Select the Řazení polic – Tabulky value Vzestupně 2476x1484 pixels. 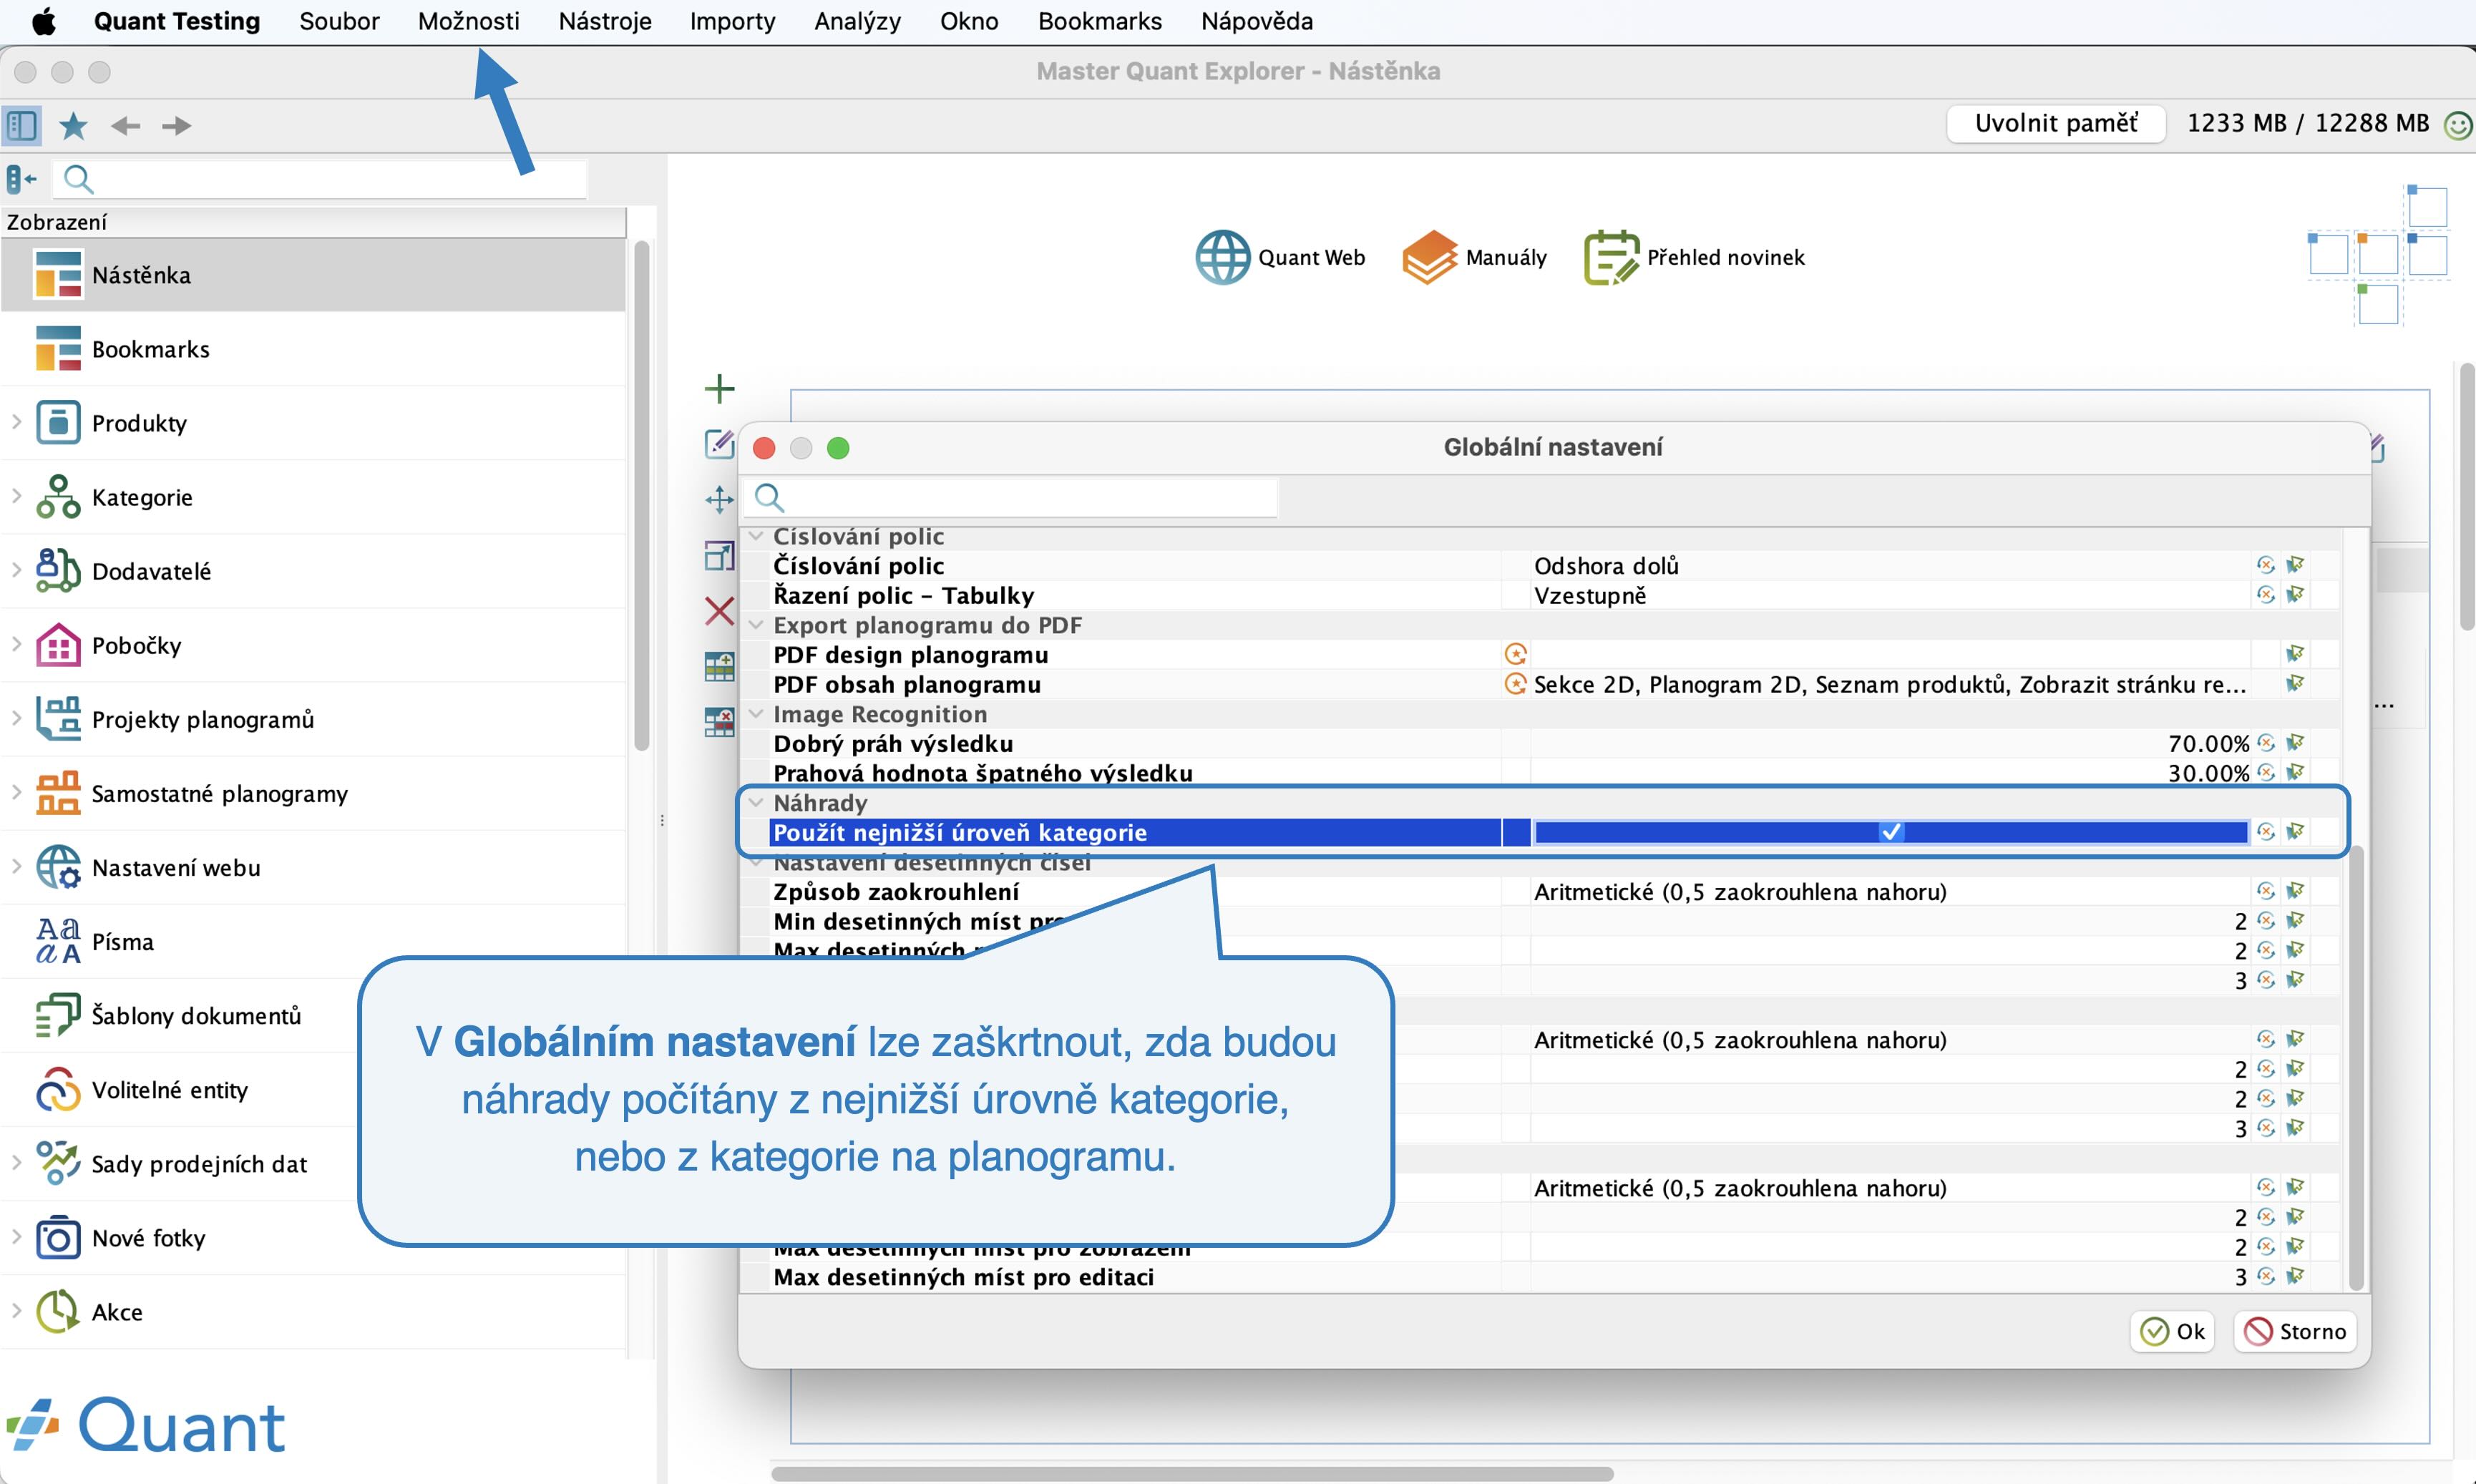(x=1590, y=596)
